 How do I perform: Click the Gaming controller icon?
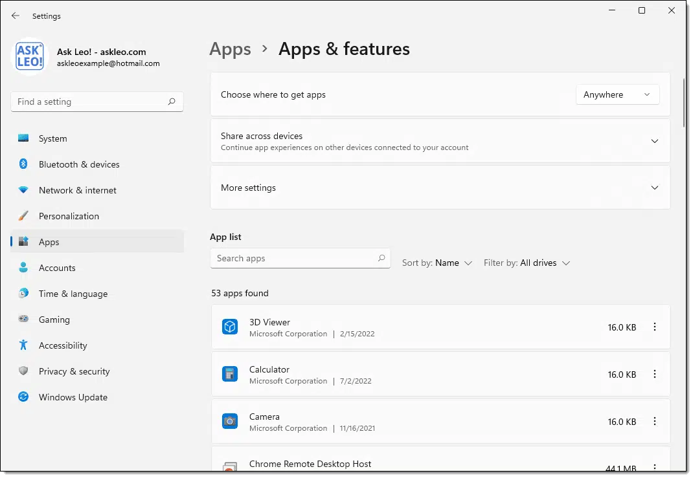(x=23, y=319)
